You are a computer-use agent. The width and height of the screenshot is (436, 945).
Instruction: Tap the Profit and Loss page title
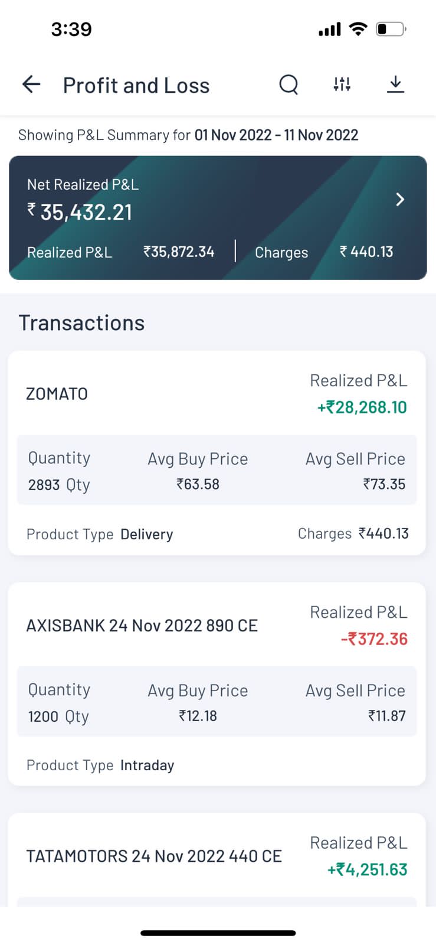(136, 86)
